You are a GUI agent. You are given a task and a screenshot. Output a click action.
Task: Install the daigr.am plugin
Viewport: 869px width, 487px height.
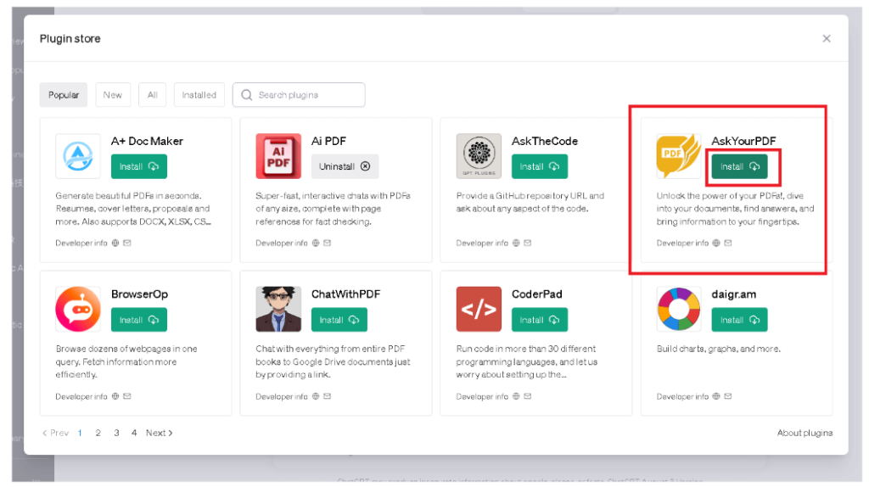point(739,320)
